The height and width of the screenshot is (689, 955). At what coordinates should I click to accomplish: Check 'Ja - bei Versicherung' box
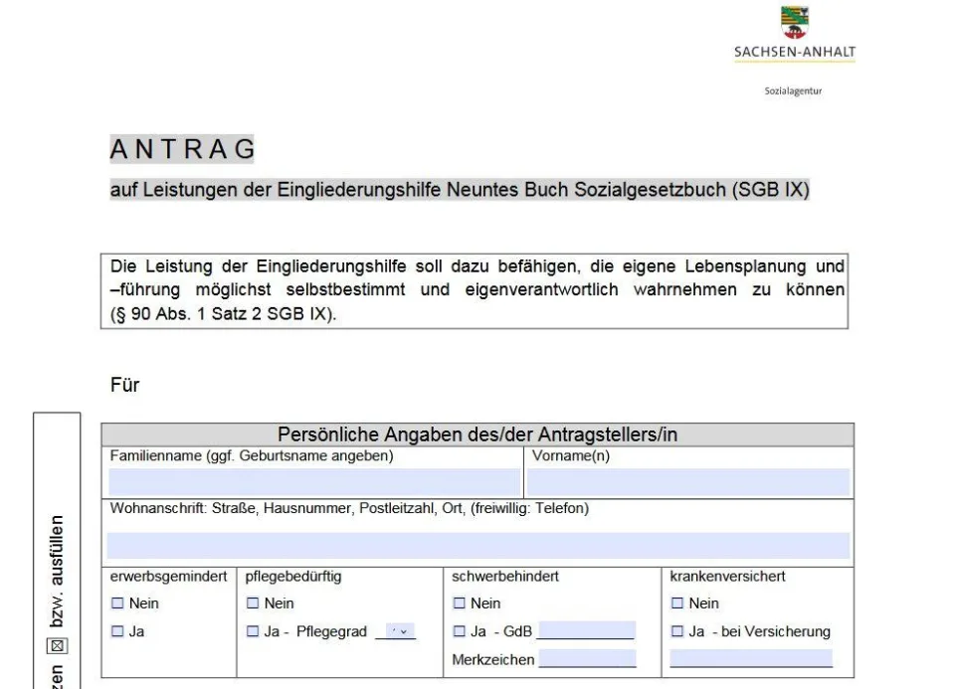[677, 631]
